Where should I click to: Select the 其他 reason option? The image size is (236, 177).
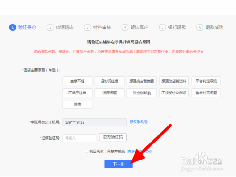77,104
